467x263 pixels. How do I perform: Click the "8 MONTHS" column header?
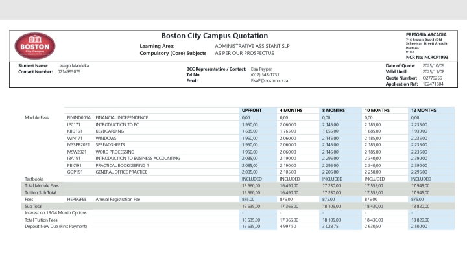click(x=333, y=110)
